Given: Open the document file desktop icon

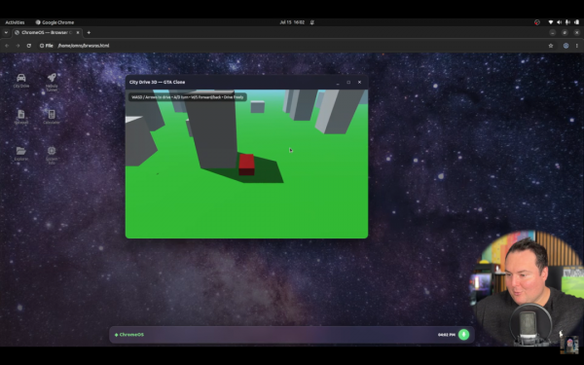Looking at the screenshot, I should 21,117.
